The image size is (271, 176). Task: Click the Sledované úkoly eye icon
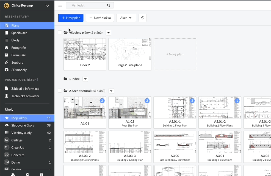click(7, 125)
